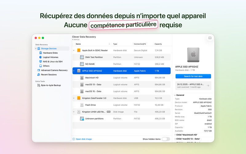Click the arrow on the 24.12.2025 session card
The image size is (246, 154).
click(208, 86)
